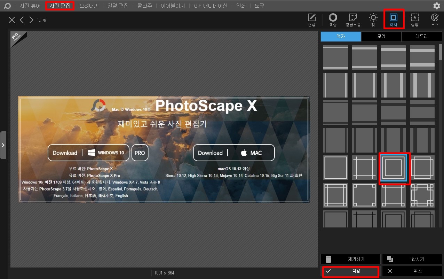
Task: Switch to the 사진 편집 tab
Action: click(60, 6)
